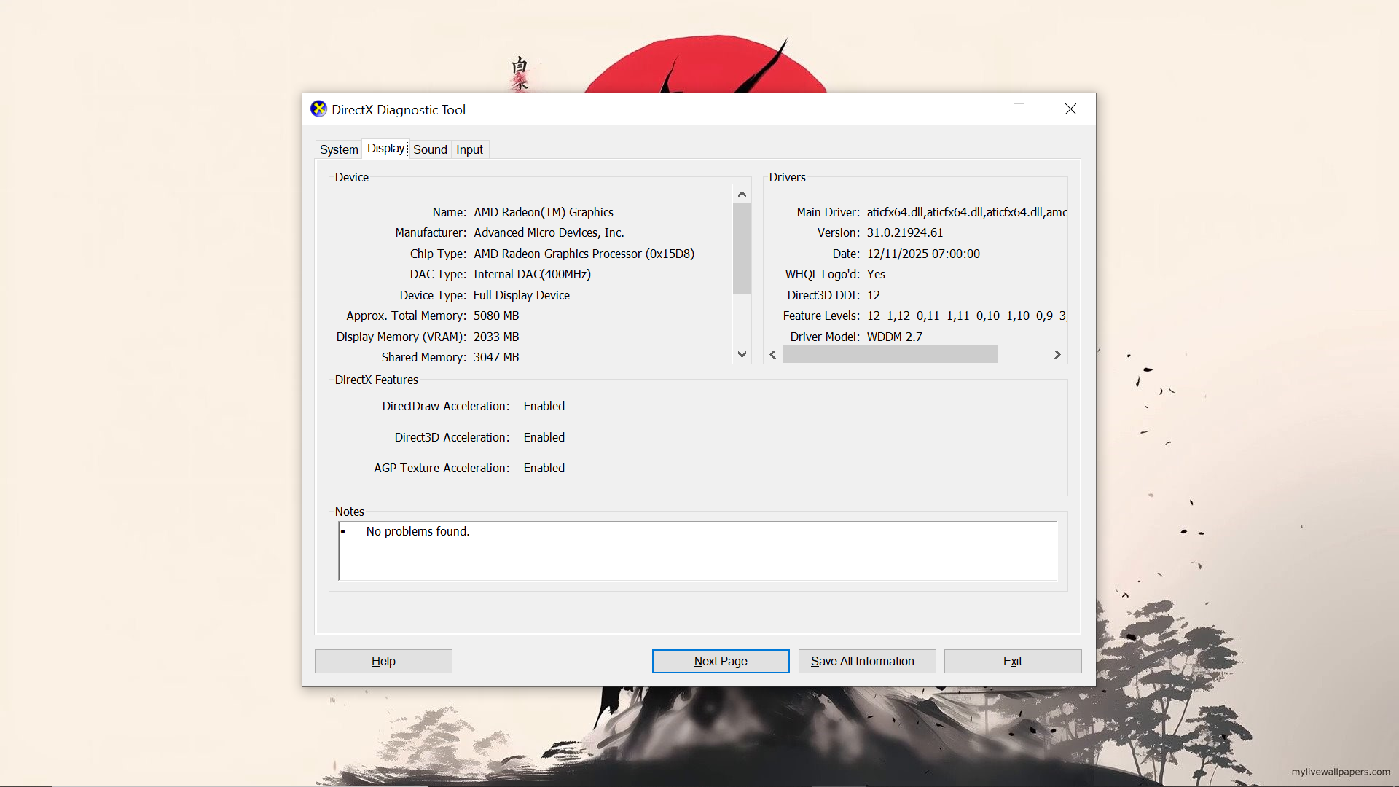Click the Feature Levels value
The height and width of the screenshot is (787, 1399).
pyautogui.click(x=967, y=316)
